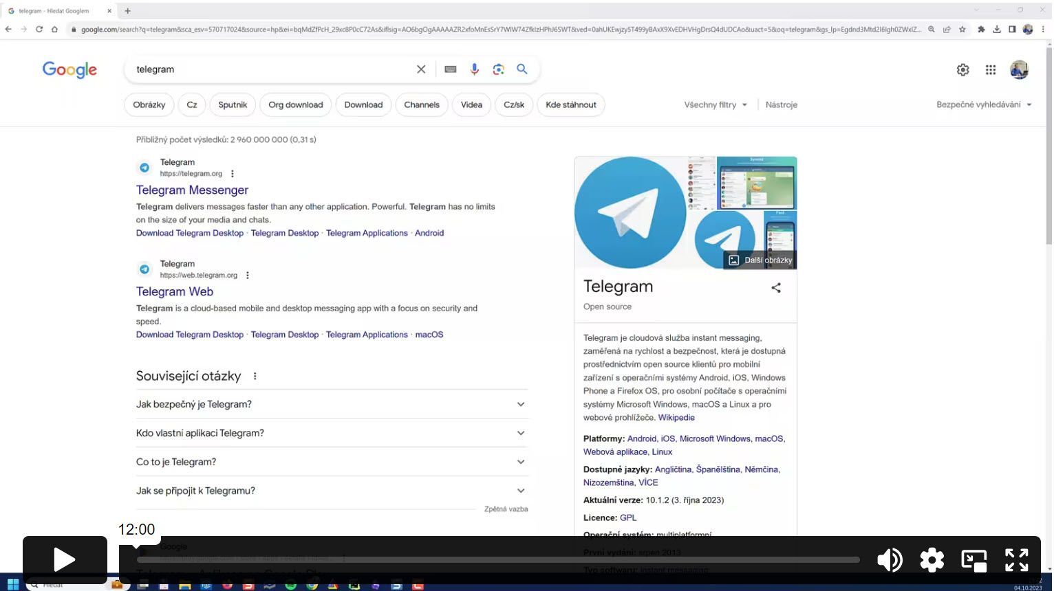
Task: Open the Wikipedie source link
Action: point(676,418)
